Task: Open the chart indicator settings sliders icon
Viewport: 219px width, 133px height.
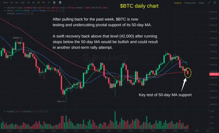Action: pos(54,2)
